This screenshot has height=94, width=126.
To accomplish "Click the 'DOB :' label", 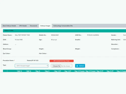I will tap(5, 40).
